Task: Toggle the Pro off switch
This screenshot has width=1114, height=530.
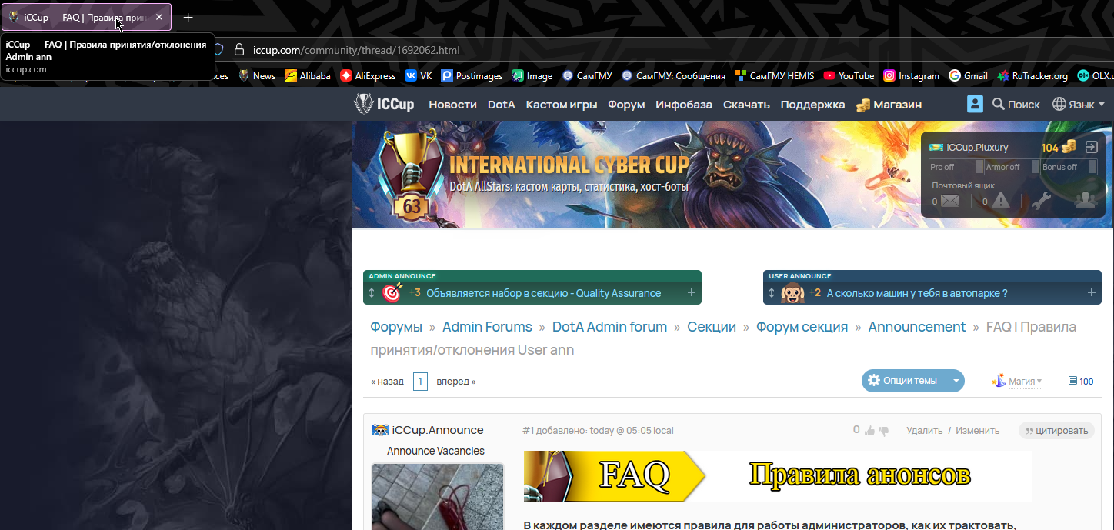Action: pyautogui.click(x=956, y=167)
